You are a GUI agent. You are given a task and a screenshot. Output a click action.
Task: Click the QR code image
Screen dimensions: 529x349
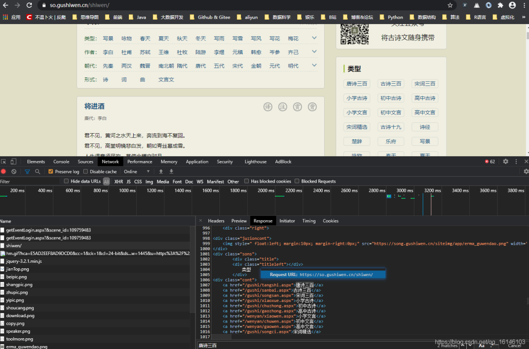pyautogui.click(x=354, y=34)
